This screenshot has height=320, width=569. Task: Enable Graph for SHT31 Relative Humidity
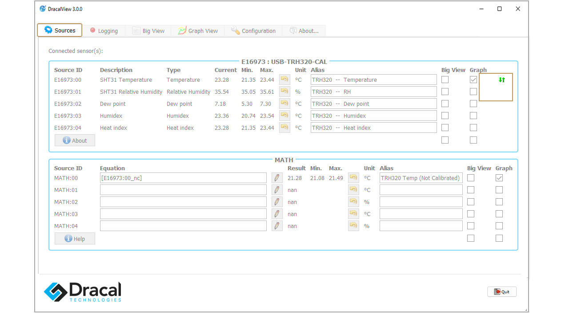[x=473, y=92]
